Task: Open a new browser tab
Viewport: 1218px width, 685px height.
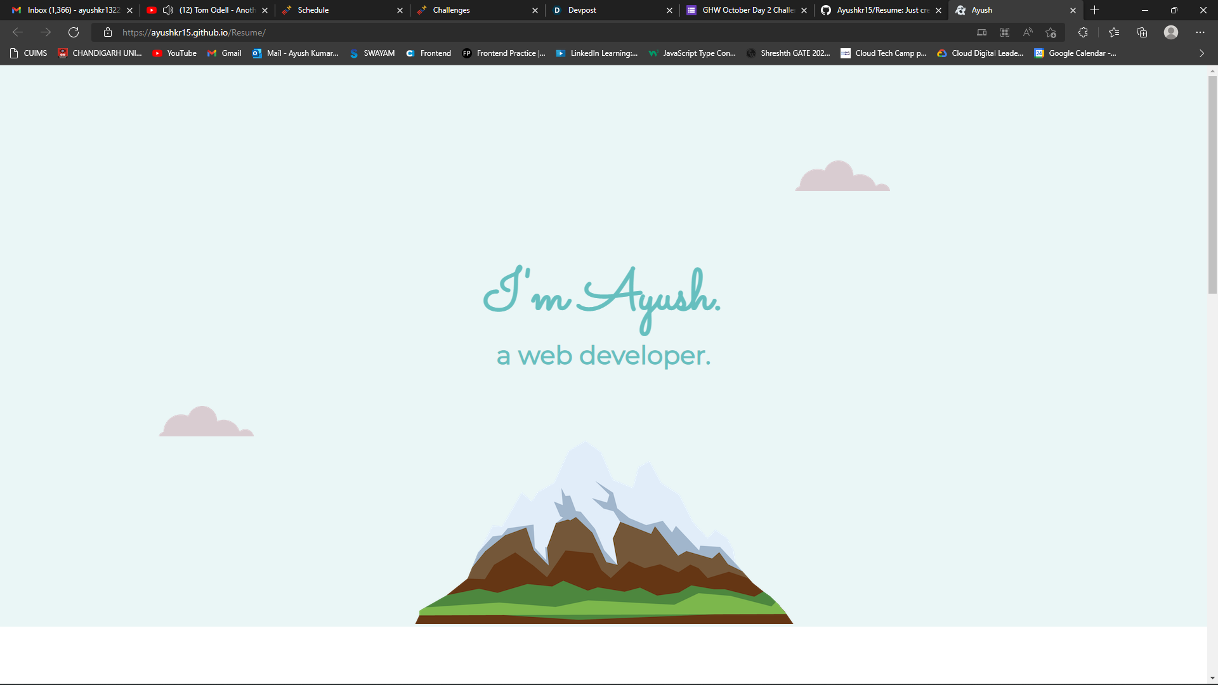Action: [1095, 10]
